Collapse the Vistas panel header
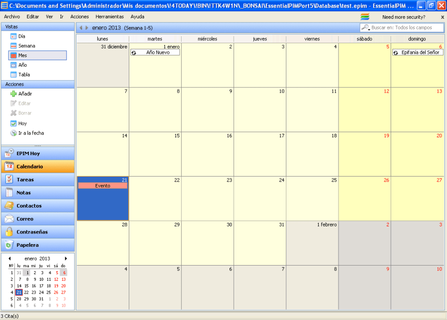This screenshot has width=447, height=320. (38, 26)
